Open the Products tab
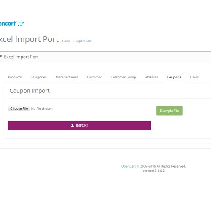Screen dimensions: 211x211 pyautogui.click(x=15, y=77)
